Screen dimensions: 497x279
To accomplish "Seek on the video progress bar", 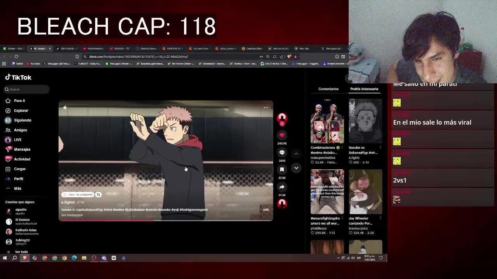I will [x=166, y=220].
